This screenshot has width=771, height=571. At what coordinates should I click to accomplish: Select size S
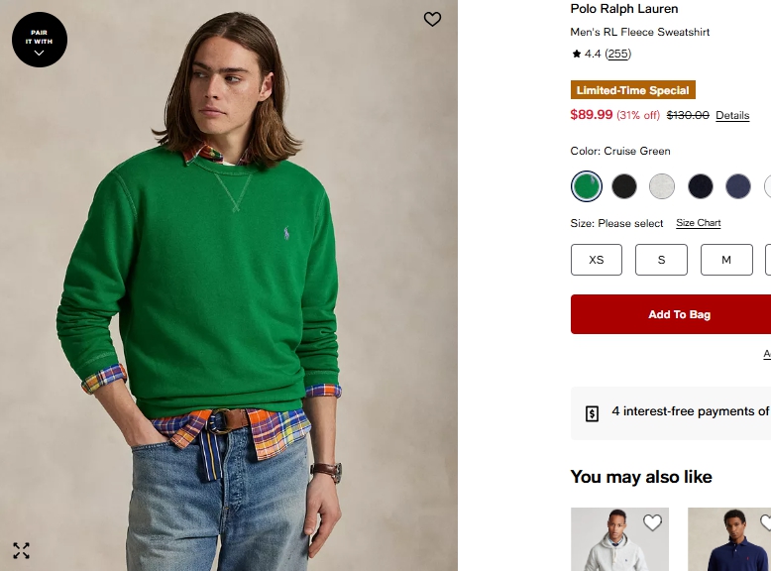661,260
